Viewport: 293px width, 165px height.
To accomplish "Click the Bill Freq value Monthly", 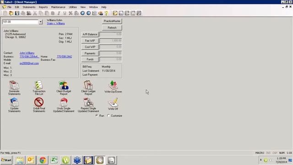I will click(x=106, y=66).
